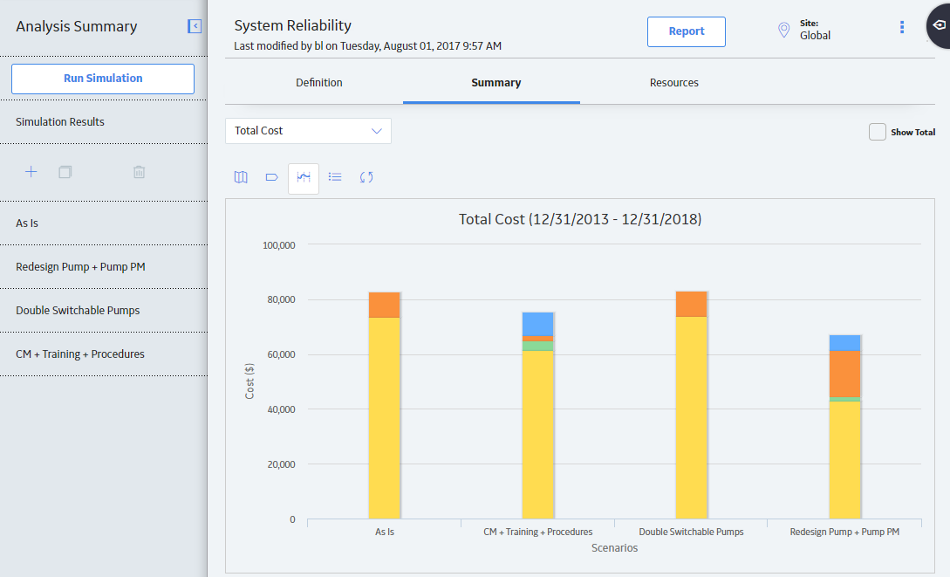Select Redesign Pump + Pump PM scenario in sidebar

tap(104, 267)
